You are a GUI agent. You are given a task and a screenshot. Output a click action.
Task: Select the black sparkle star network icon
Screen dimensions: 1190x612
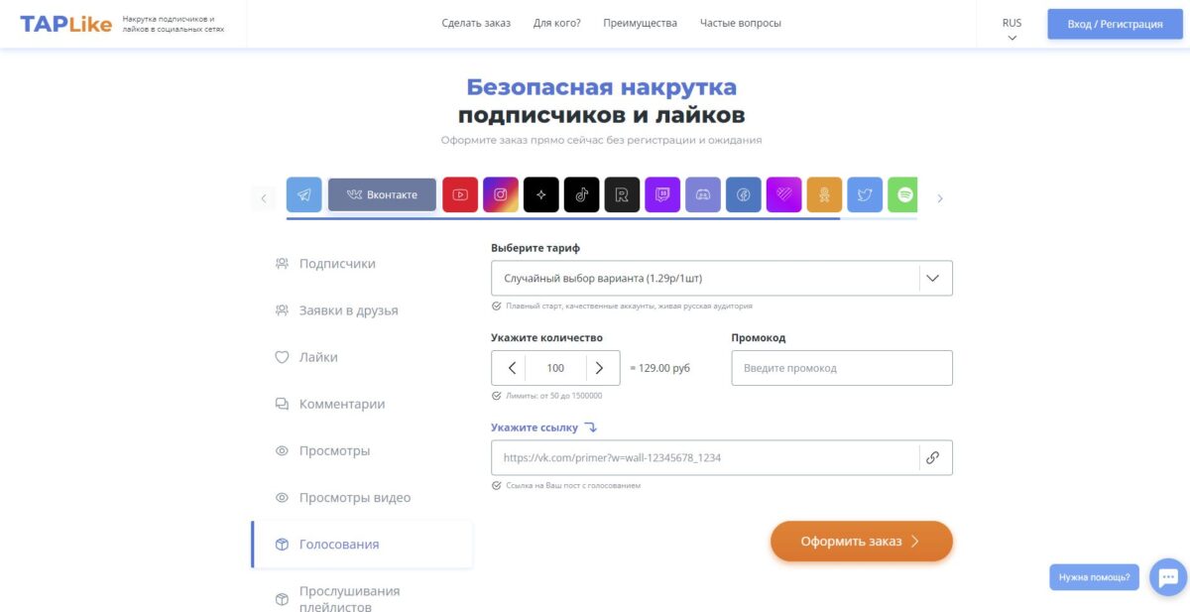541,194
